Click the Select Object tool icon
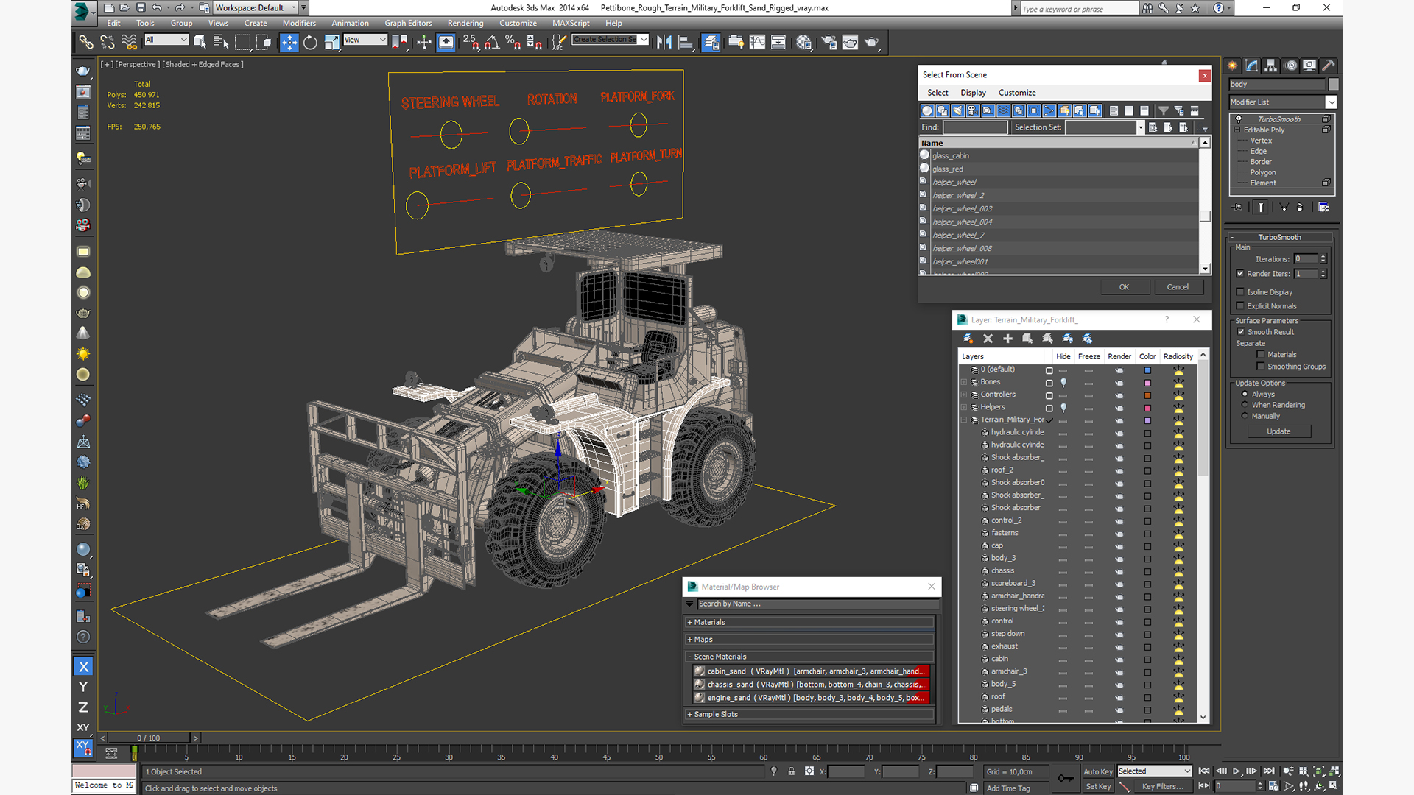 (200, 43)
